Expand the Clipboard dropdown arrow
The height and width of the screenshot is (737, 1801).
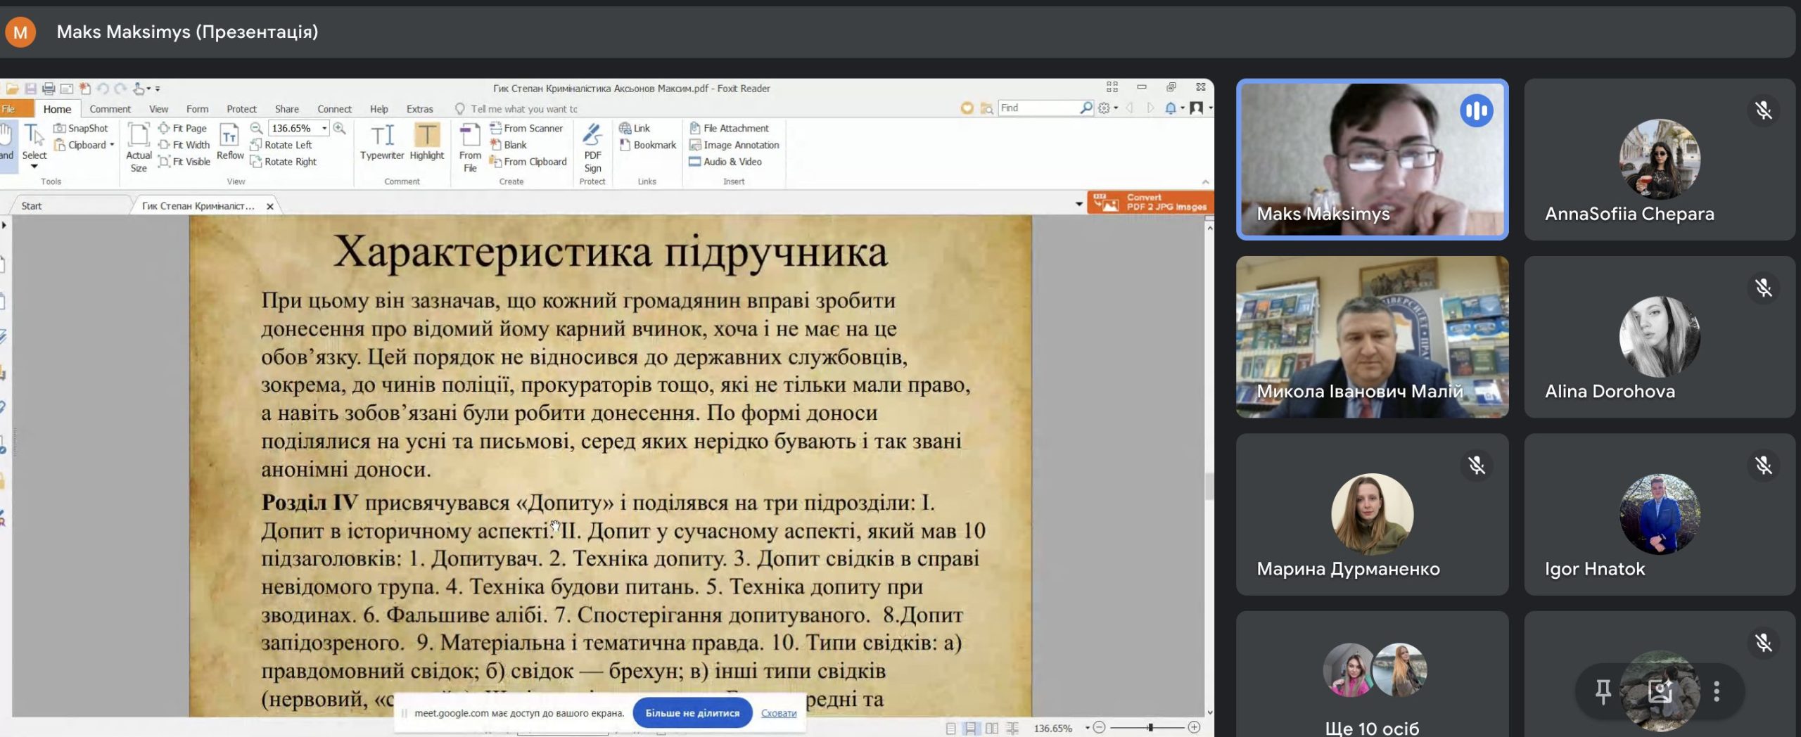pyautogui.click(x=112, y=145)
